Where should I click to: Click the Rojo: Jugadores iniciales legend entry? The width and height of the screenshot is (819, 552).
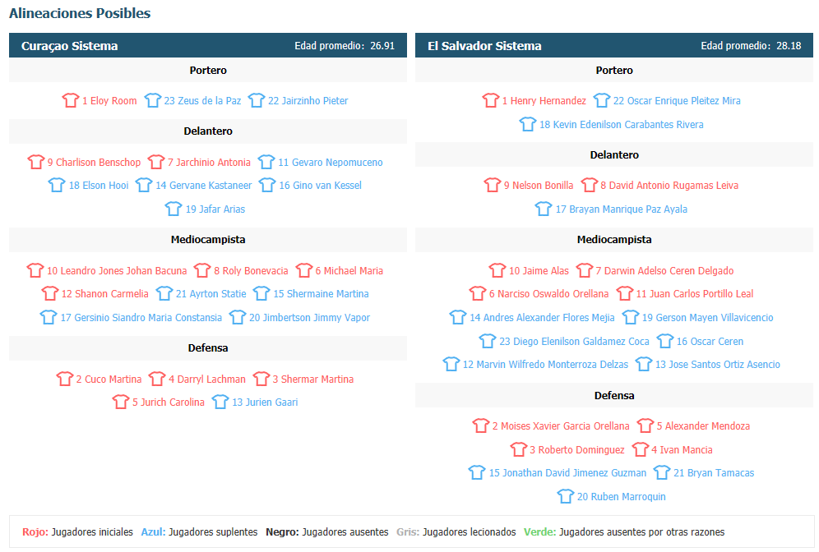[x=77, y=532]
